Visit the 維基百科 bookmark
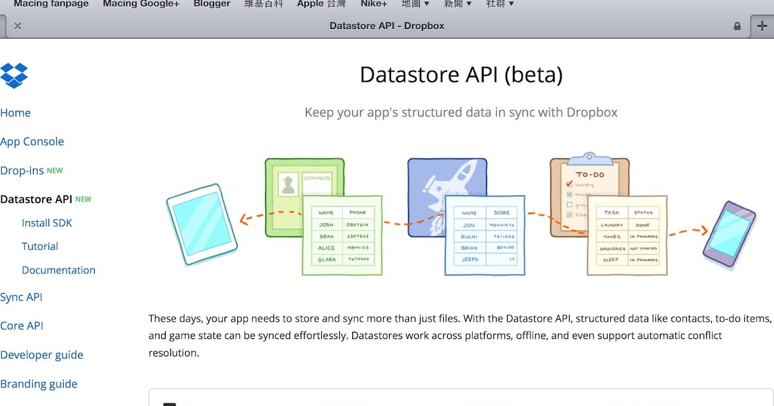774x406 pixels. click(x=263, y=5)
